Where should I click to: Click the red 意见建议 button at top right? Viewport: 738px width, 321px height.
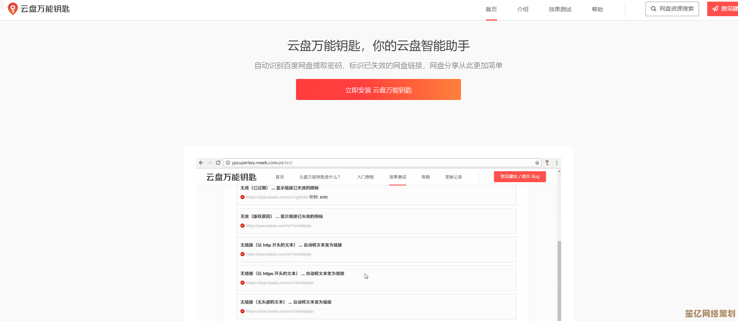(x=724, y=9)
